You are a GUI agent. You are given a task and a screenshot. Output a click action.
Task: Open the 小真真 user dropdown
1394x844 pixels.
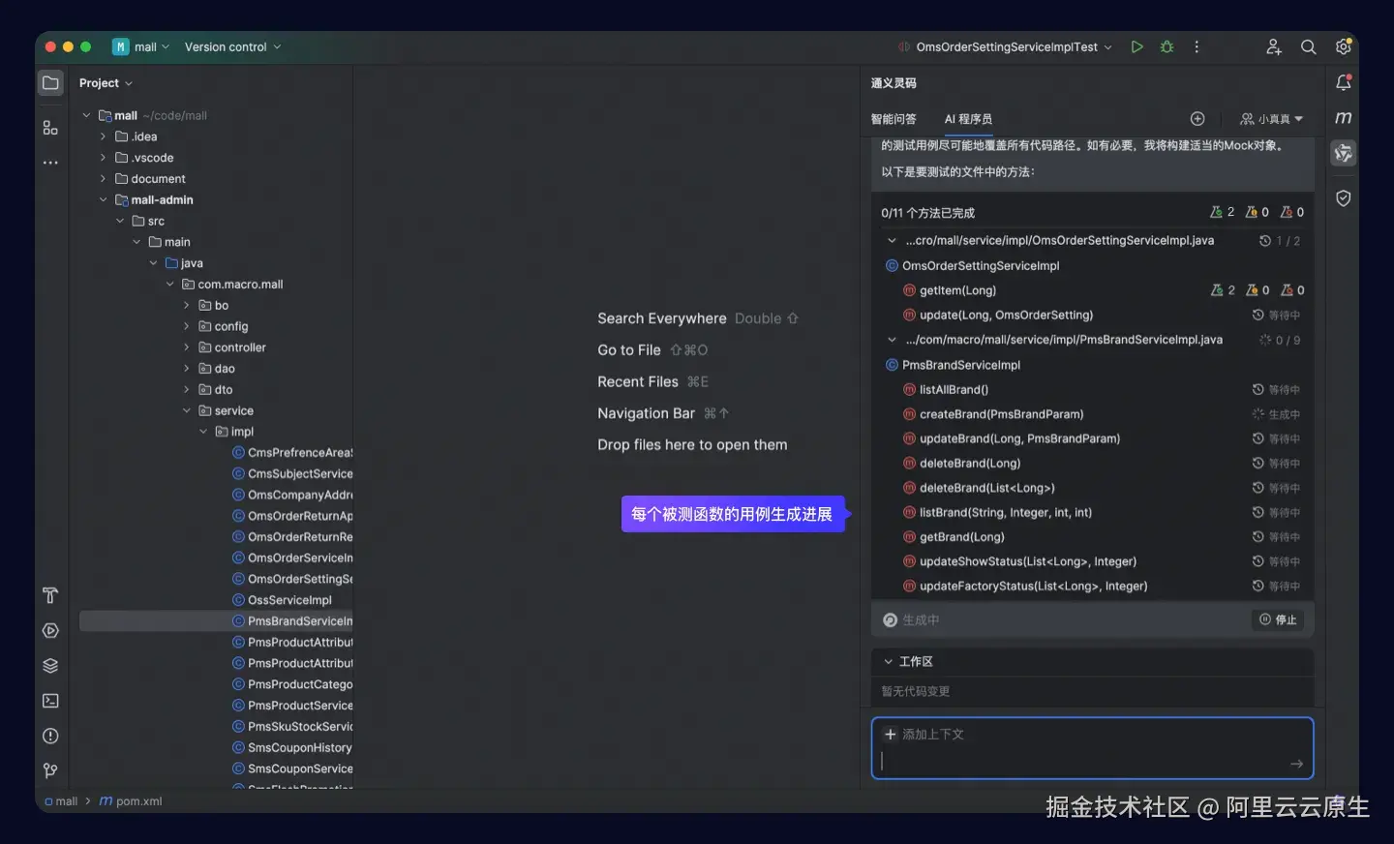tap(1271, 119)
